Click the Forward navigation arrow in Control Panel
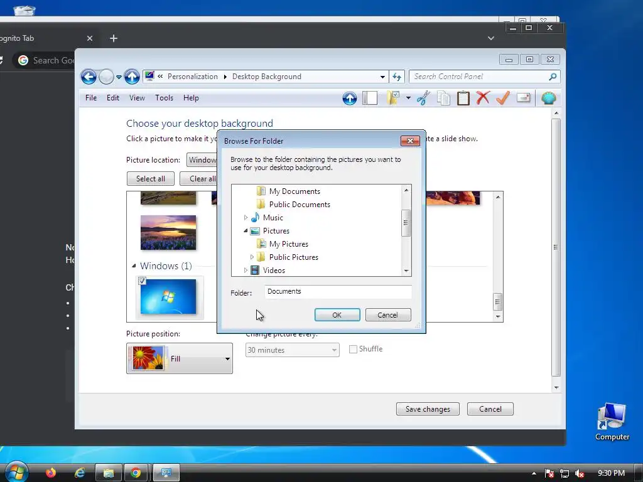Viewport: 643px width, 482px height. coord(106,77)
